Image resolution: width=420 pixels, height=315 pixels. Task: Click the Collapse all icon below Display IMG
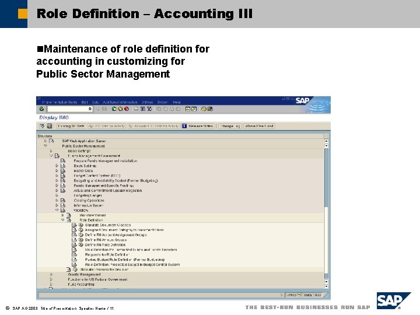coord(50,126)
